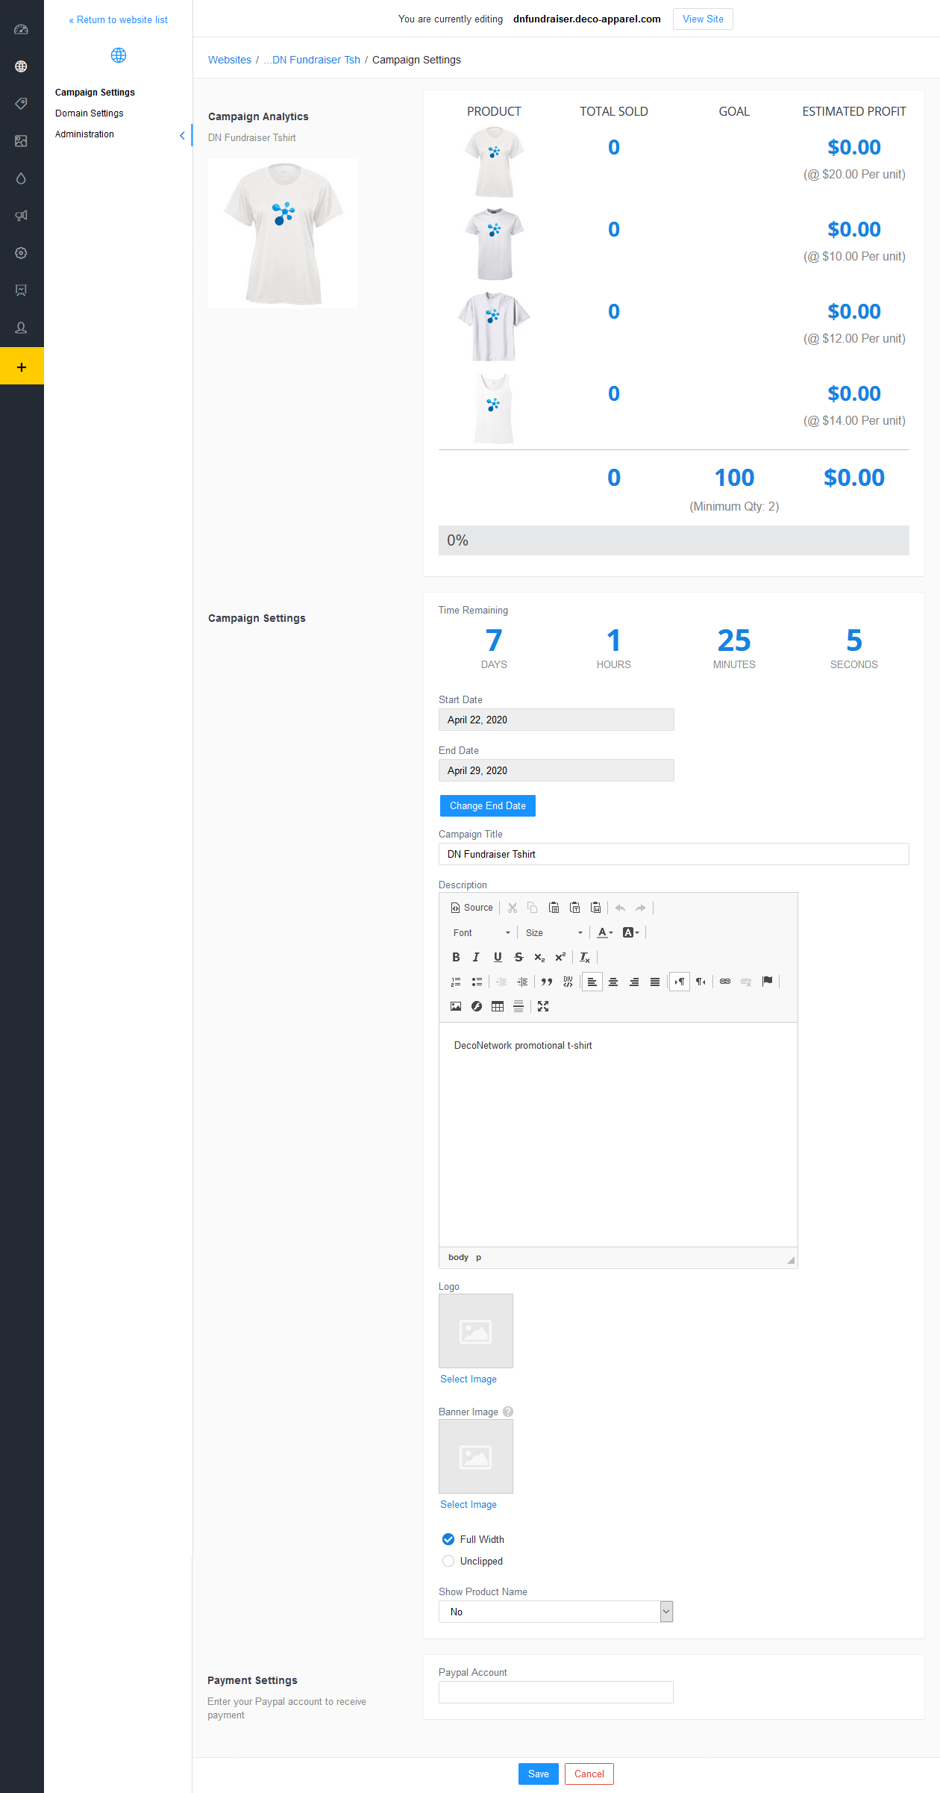Click the Websites breadcrumb link

click(230, 60)
